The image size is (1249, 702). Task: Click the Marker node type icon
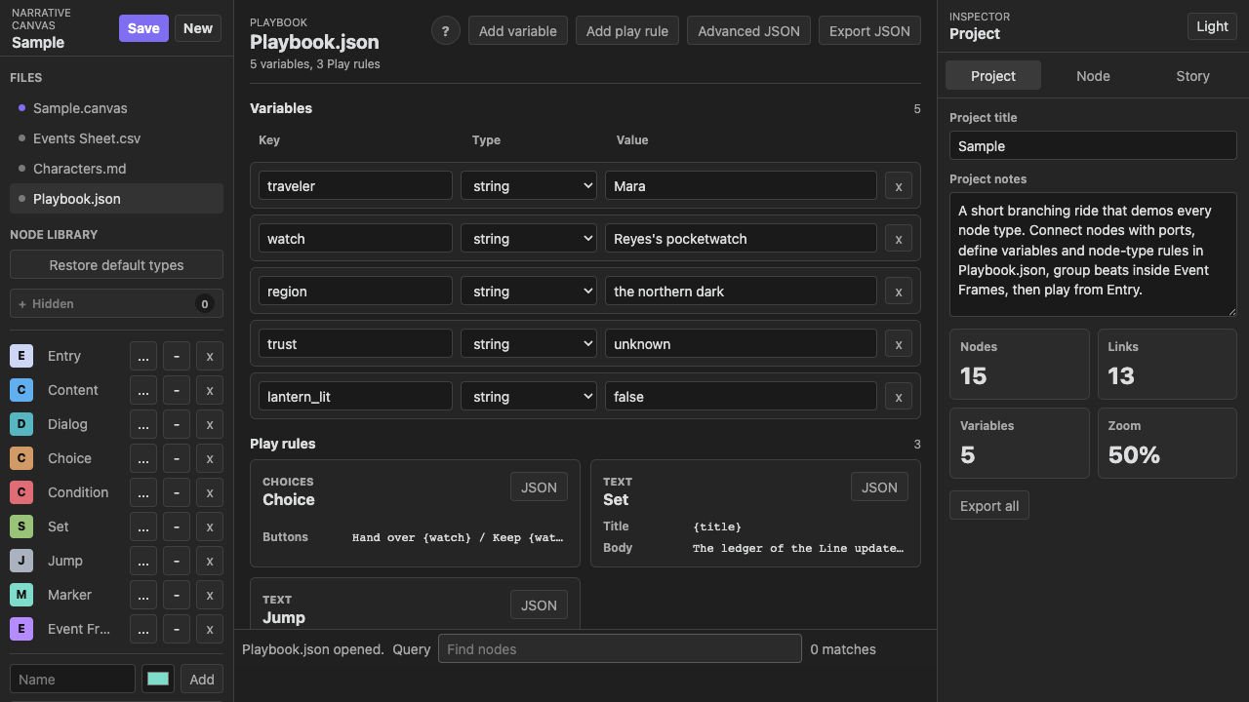(21, 595)
